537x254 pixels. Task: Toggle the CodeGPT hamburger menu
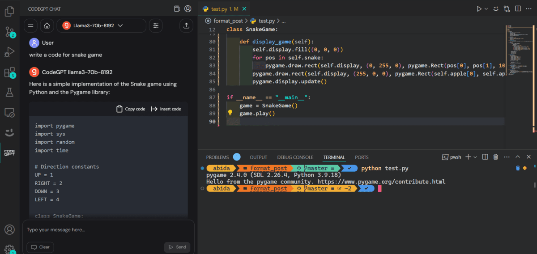(31, 26)
